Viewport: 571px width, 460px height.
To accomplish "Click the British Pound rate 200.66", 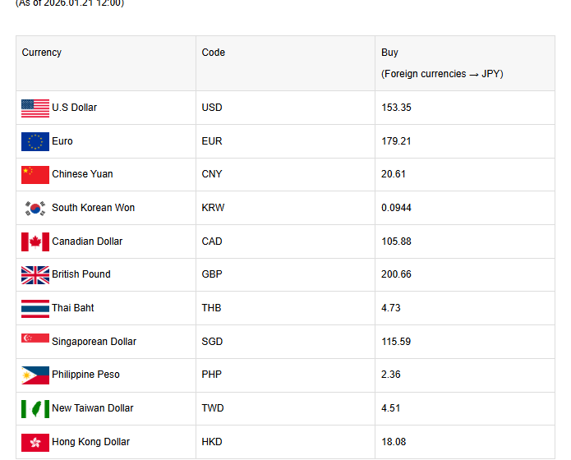I will [x=396, y=274].
